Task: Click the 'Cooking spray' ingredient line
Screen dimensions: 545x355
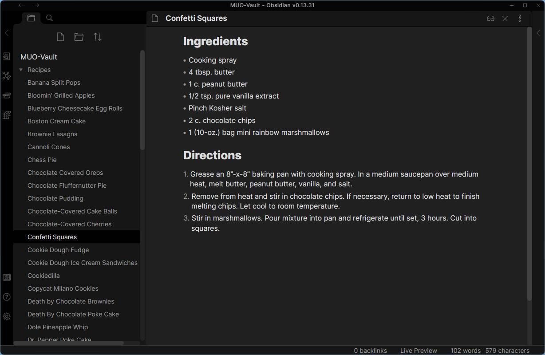Action: 213,60
